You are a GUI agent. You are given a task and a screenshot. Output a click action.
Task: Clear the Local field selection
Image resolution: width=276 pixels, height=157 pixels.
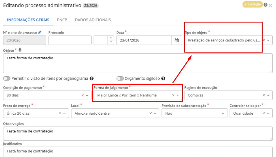[151, 113]
